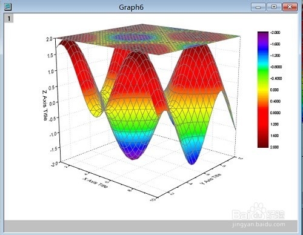Close the Graph6 window
Screen dimensions: 303x235
(290, 7)
